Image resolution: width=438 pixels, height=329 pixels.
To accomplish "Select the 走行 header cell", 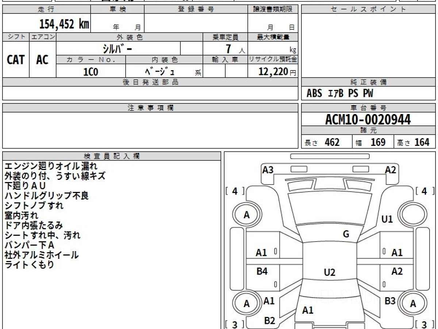I will coord(46,10).
